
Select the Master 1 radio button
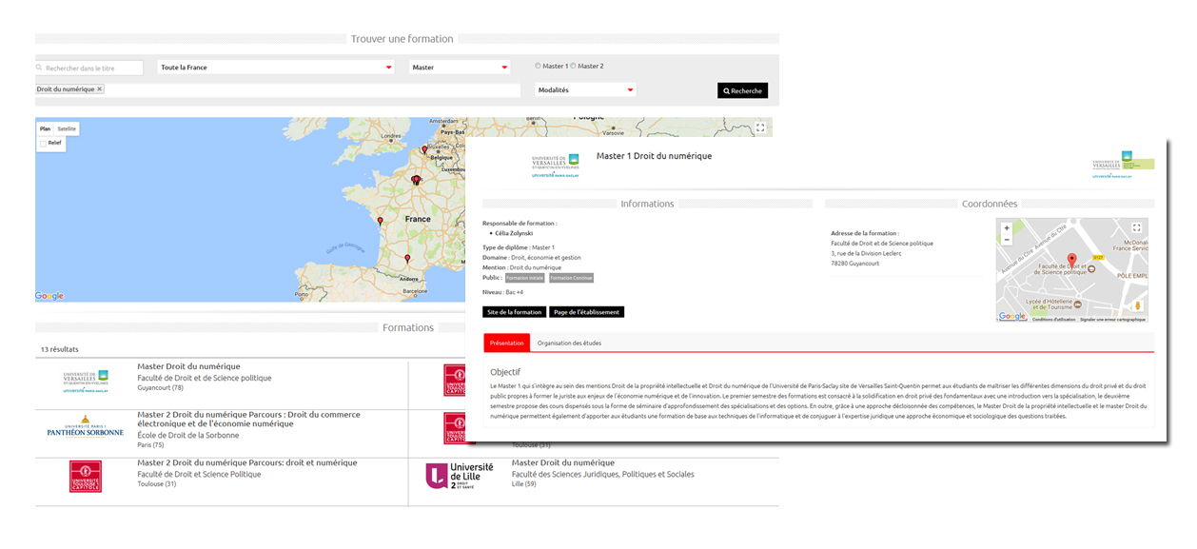click(538, 67)
